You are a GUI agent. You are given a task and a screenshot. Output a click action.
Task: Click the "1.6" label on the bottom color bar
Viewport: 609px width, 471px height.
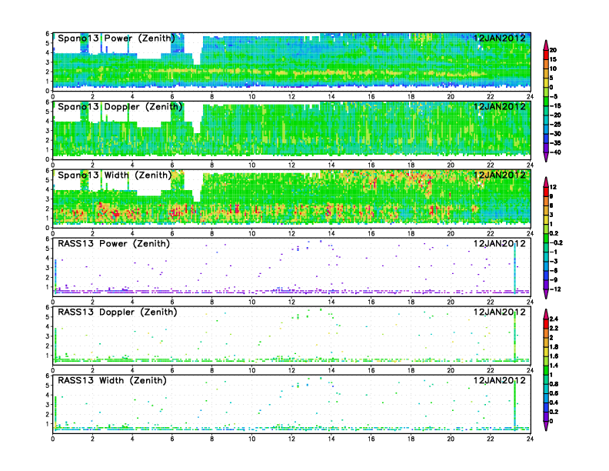pyautogui.click(x=554, y=356)
